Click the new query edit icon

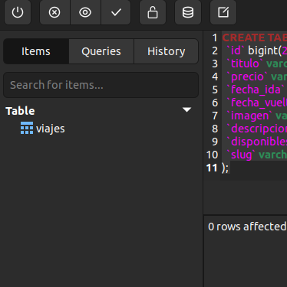pos(223,12)
